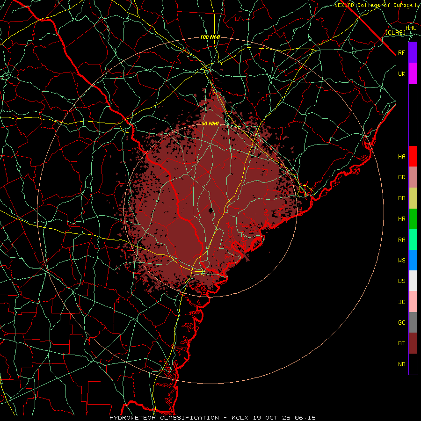421x421 pixels.
Task: Click the RA legend label
Action: (401, 240)
